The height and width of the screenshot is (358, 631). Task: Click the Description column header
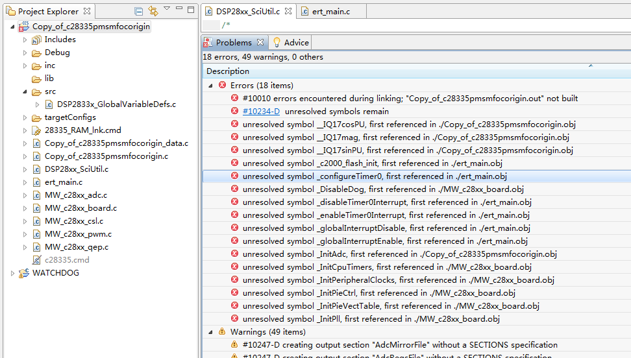[x=417, y=71]
